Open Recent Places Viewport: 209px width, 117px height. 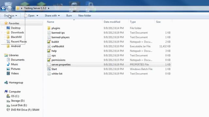(19, 42)
